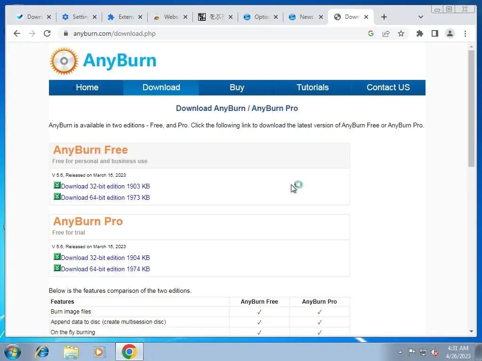Switch to the Japanese-titled tab
Screen dimensions: 482x361
click(215, 17)
